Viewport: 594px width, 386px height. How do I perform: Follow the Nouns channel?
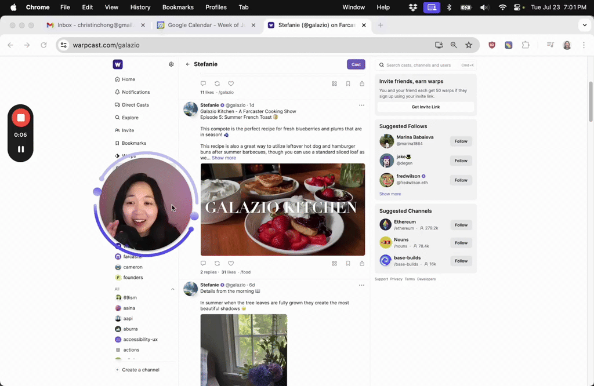(x=461, y=243)
